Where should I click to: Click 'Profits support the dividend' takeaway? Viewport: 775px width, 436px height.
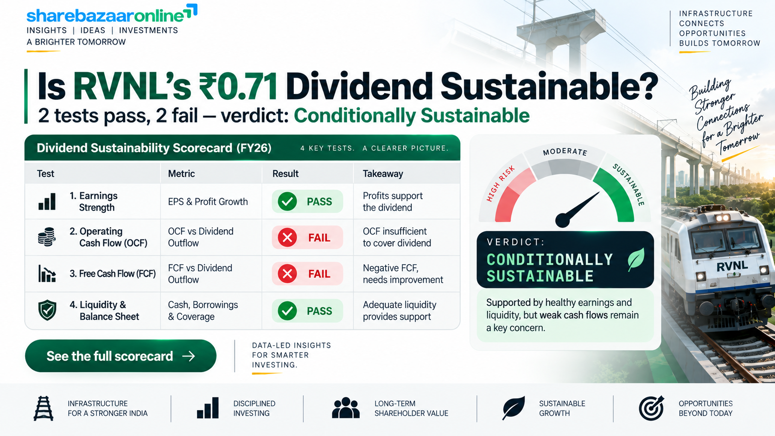click(x=393, y=202)
